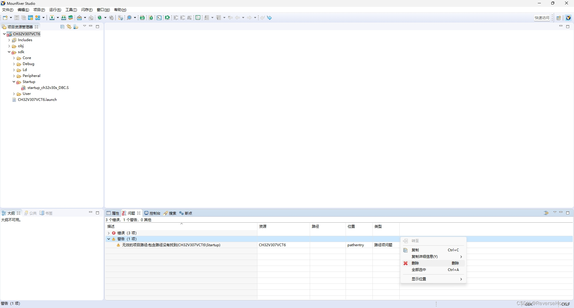
Task: Open 复制详细信息(Y) submenu
Action: point(433,257)
